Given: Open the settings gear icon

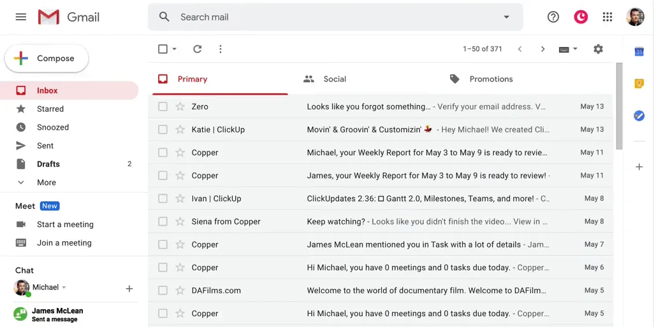Looking at the screenshot, I should (598, 49).
